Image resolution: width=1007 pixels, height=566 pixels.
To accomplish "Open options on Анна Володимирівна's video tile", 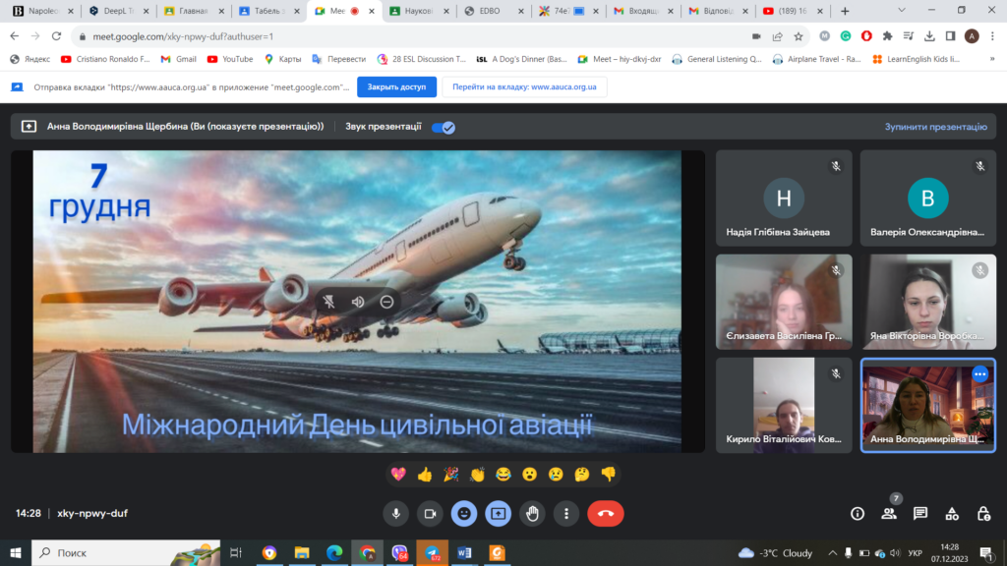I will pyautogui.click(x=979, y=374).
